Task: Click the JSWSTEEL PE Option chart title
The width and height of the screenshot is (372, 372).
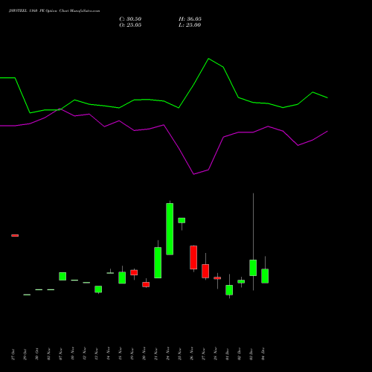Action: click(54, 11)
